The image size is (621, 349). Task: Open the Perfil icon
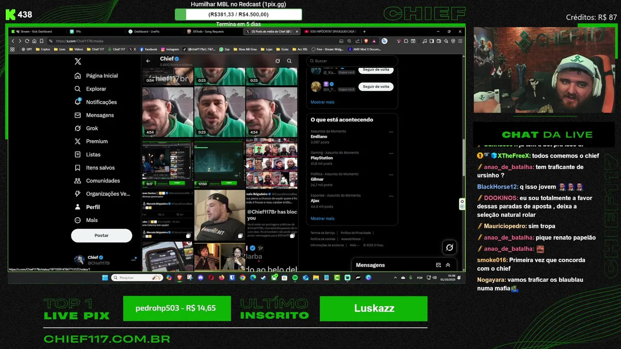(x=78, y=206)
